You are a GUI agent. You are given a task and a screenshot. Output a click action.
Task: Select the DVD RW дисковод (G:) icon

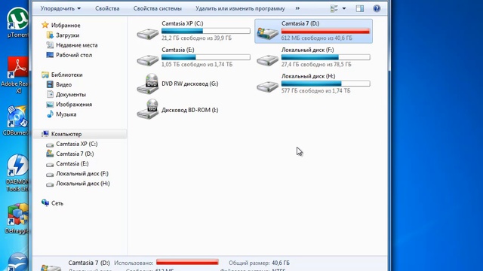click(x=148, y=84)
